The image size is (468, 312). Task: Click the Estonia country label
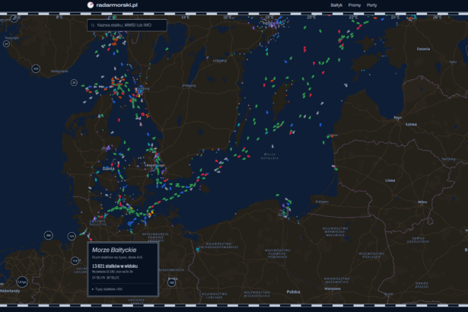pos(423,49)
